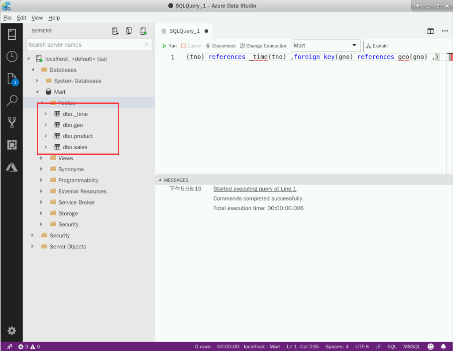Click the Run query button
453x351 pixels.
169,46
